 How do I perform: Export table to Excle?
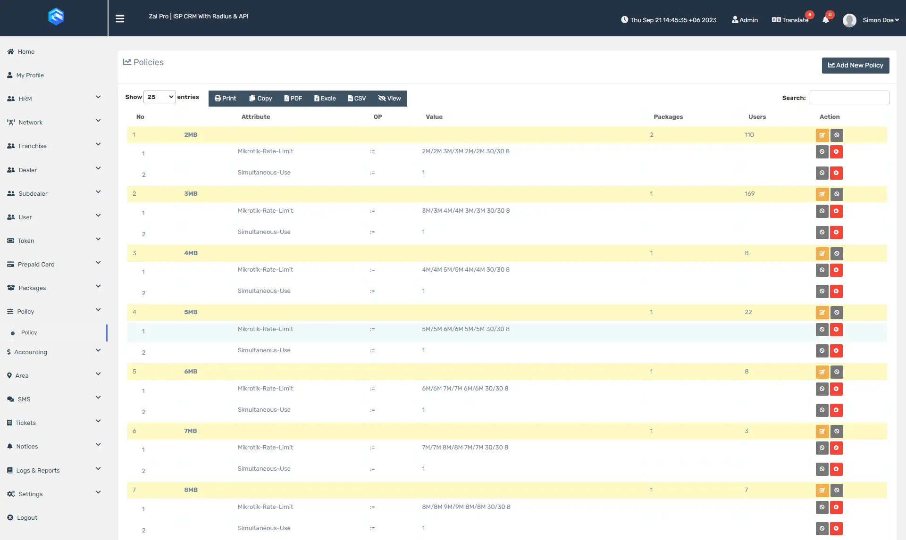click(x=325, y=99)
